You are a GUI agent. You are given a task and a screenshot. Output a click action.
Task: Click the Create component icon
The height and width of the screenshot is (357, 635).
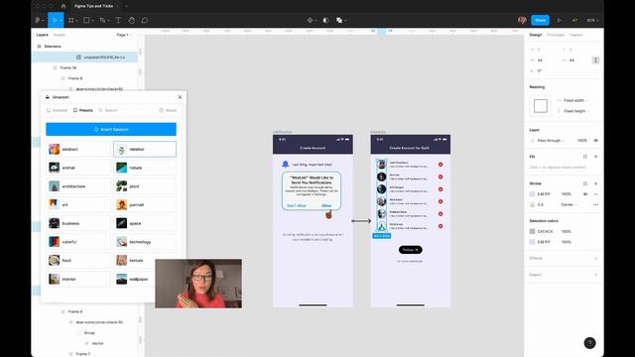311,20
